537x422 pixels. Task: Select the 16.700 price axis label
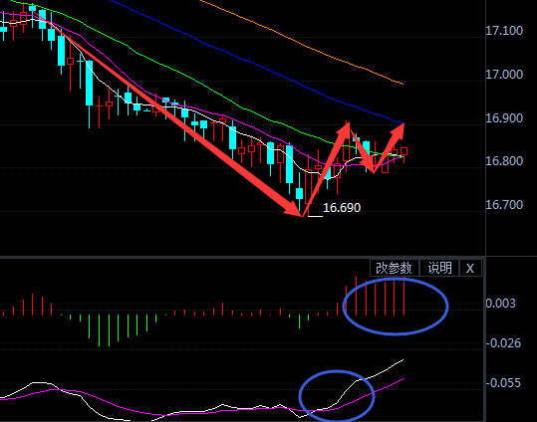click(504, 205)
